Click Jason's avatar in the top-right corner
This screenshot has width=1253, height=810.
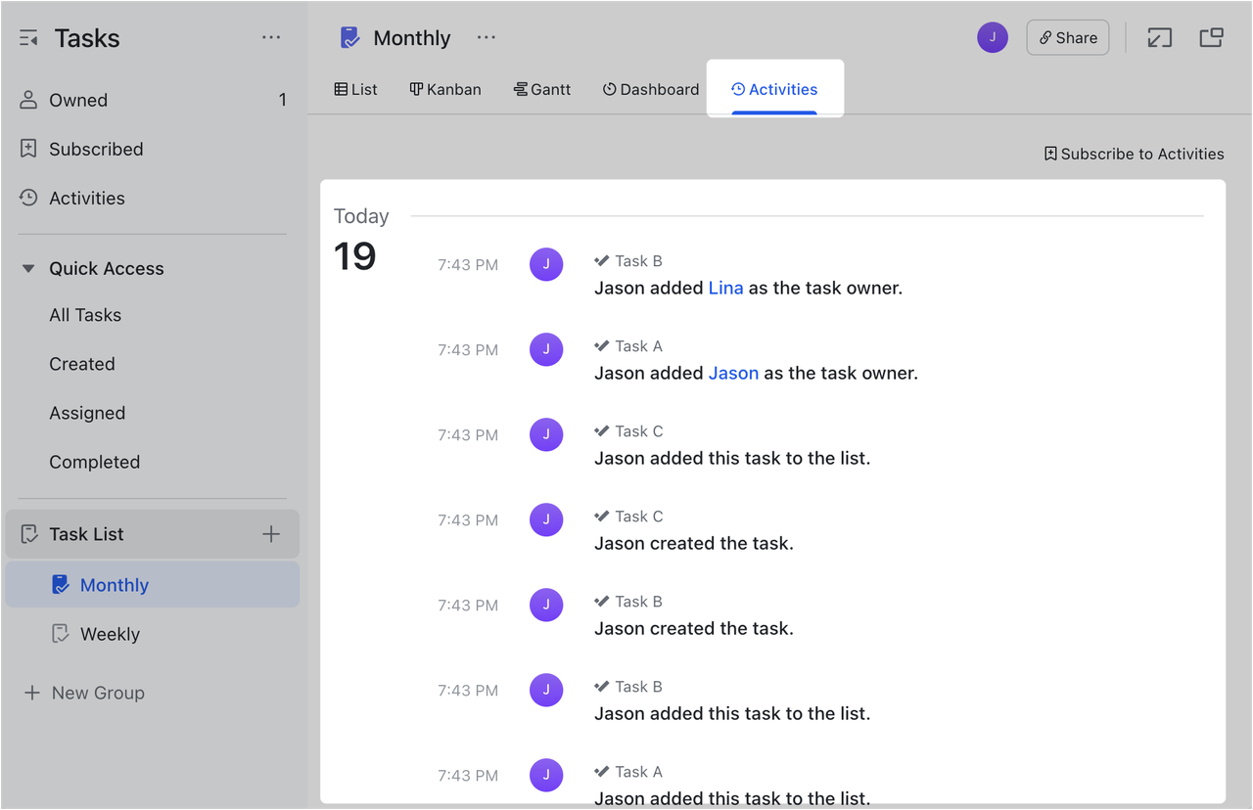[992, 37]
